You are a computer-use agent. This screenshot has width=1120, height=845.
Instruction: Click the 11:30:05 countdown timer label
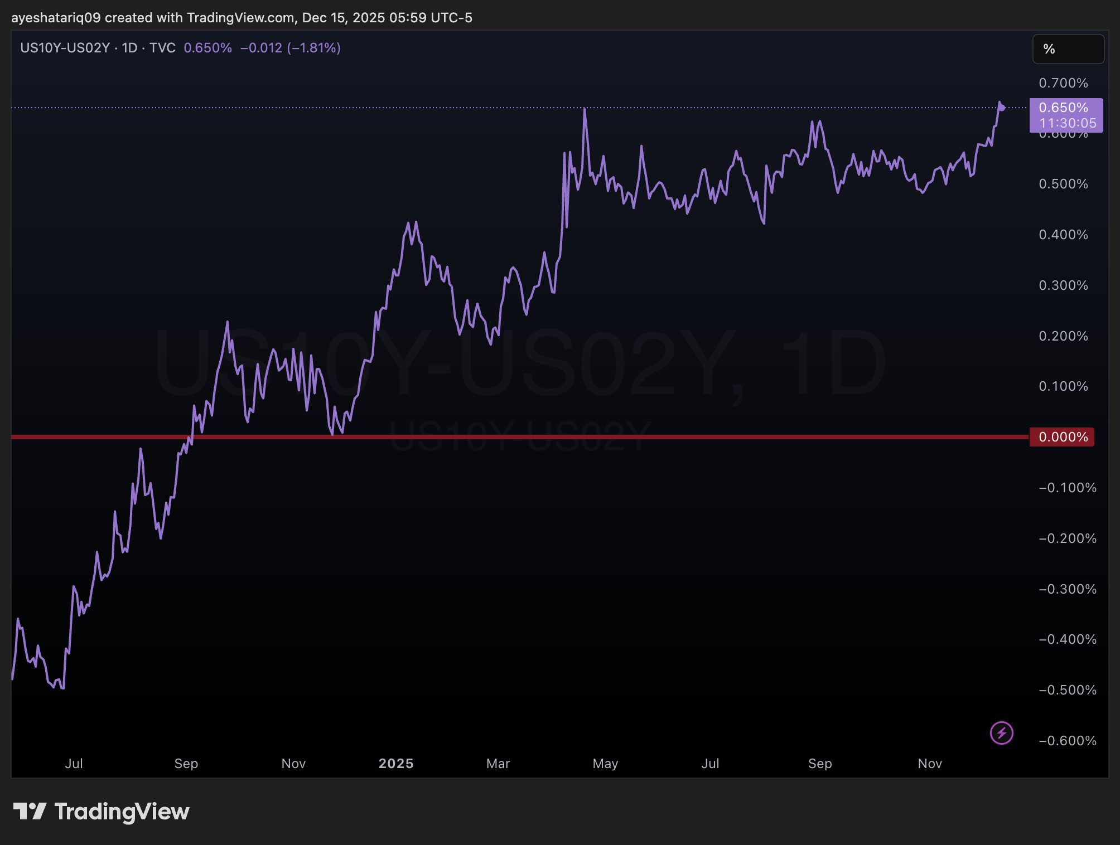click(x=1068, y=123)
